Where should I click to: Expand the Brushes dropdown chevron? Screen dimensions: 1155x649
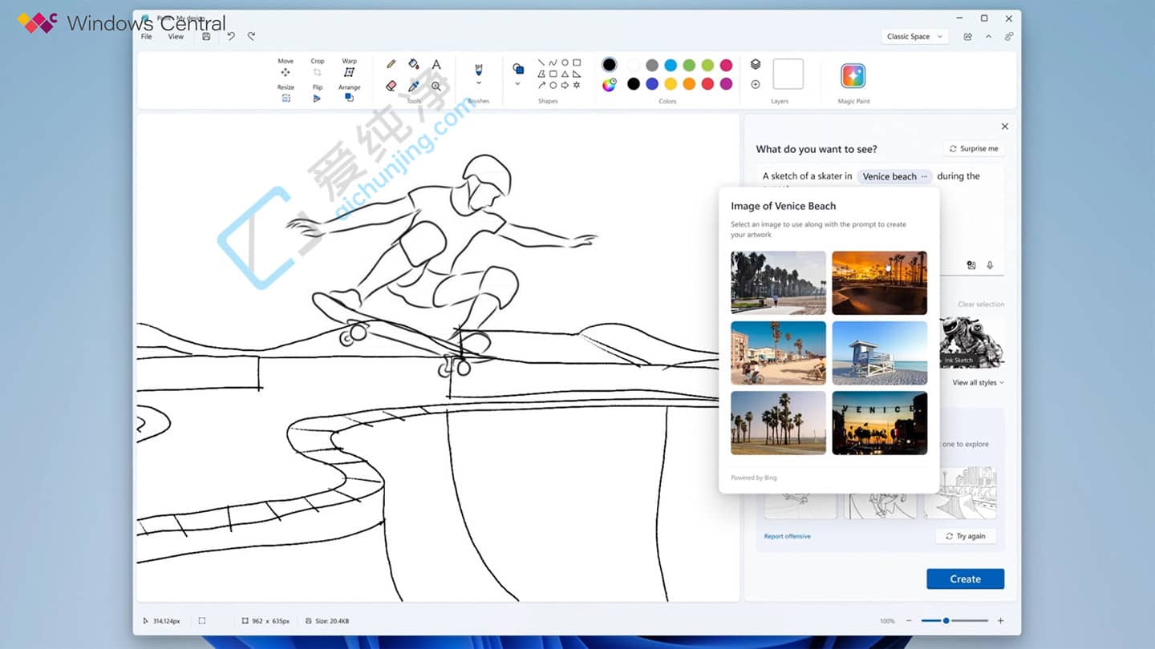479,83
